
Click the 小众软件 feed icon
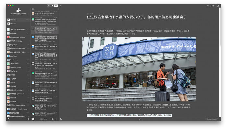pos(8,79)
